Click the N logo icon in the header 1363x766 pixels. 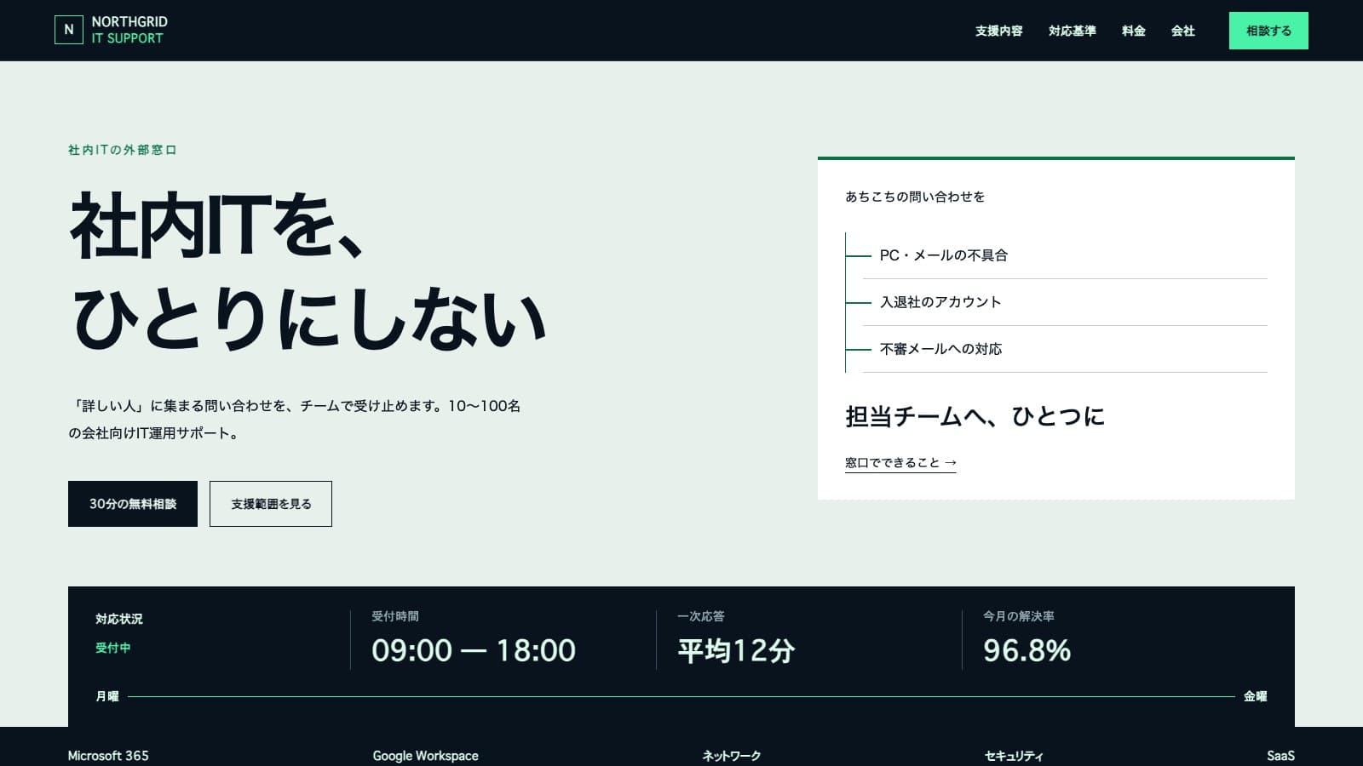tap(69, 30)
